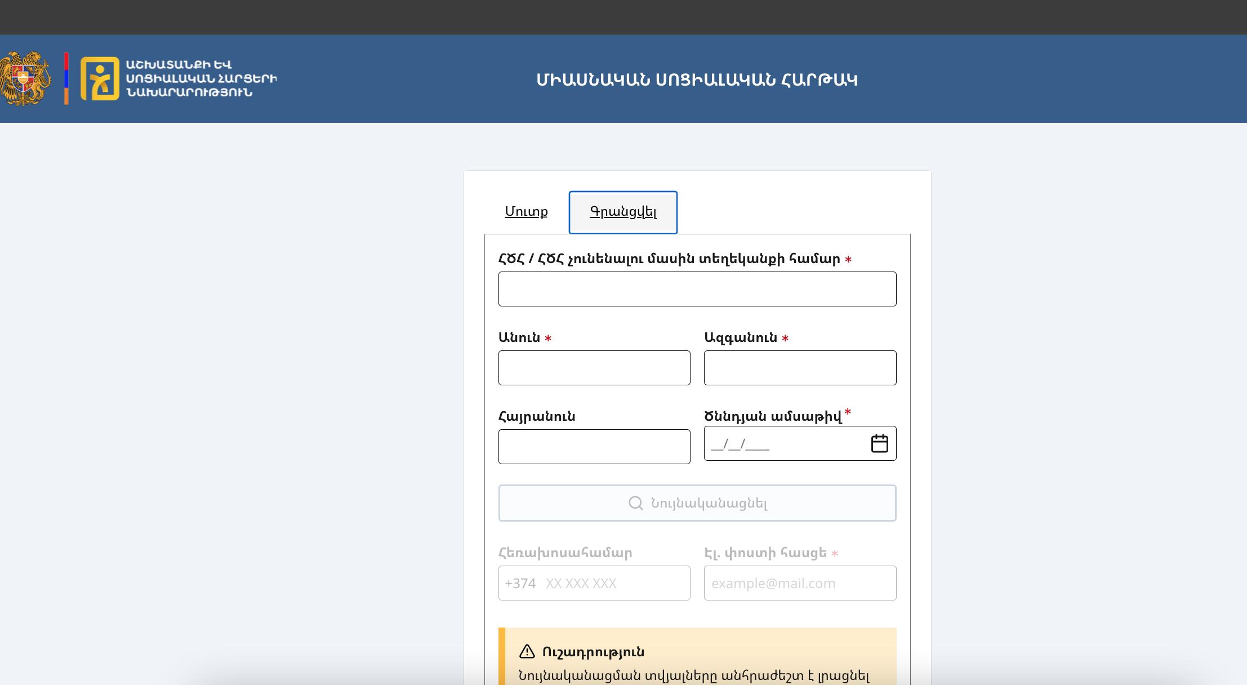Screen dimensions: 1247x685
Task: Click the Ուշադրություն warning notice heading
Action: click(x=593, y=652)
